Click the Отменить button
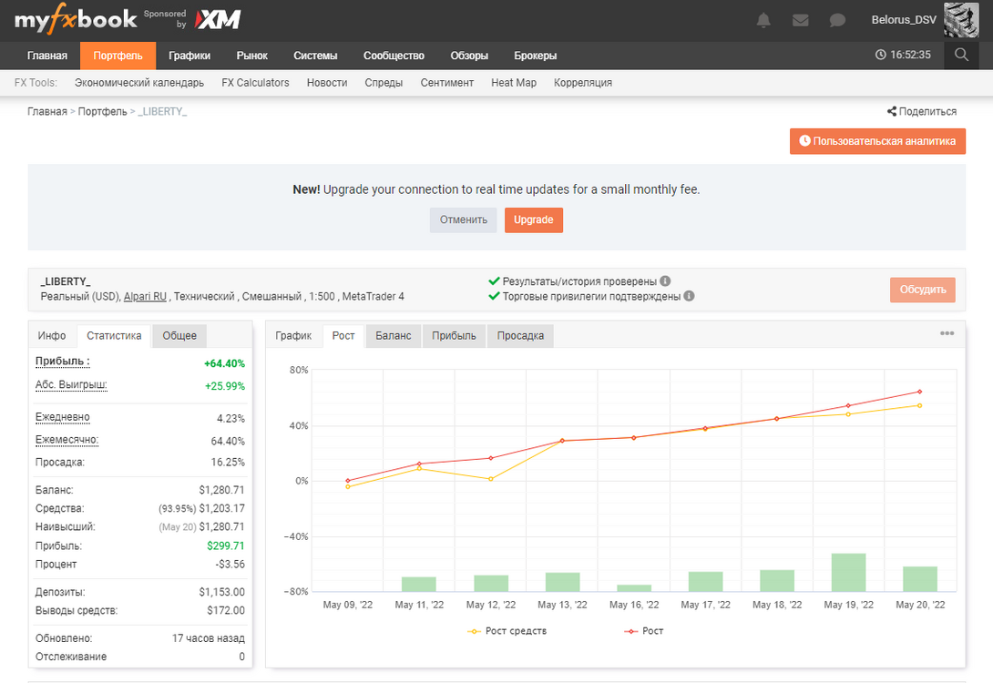Screen dimensions: 993x683 click(464, 219)
